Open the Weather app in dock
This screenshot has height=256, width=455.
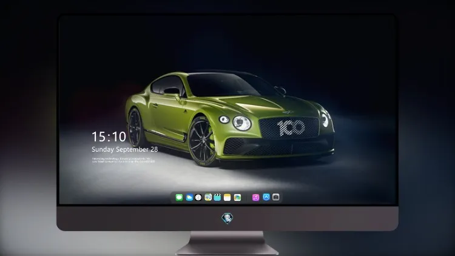(x=189, y=197)
